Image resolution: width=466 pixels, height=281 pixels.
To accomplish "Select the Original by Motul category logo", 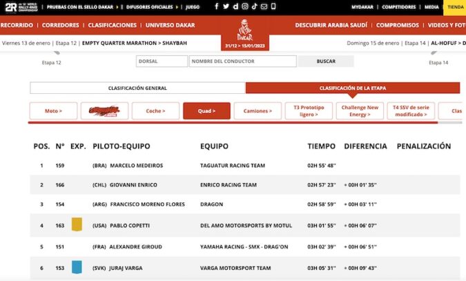I will pyautogui.click(x=104, y=111).
